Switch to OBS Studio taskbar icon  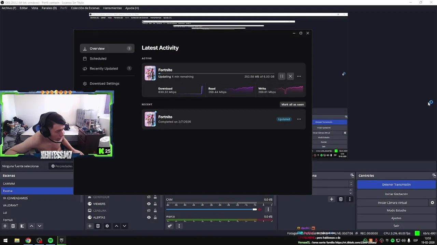(40, 241)
